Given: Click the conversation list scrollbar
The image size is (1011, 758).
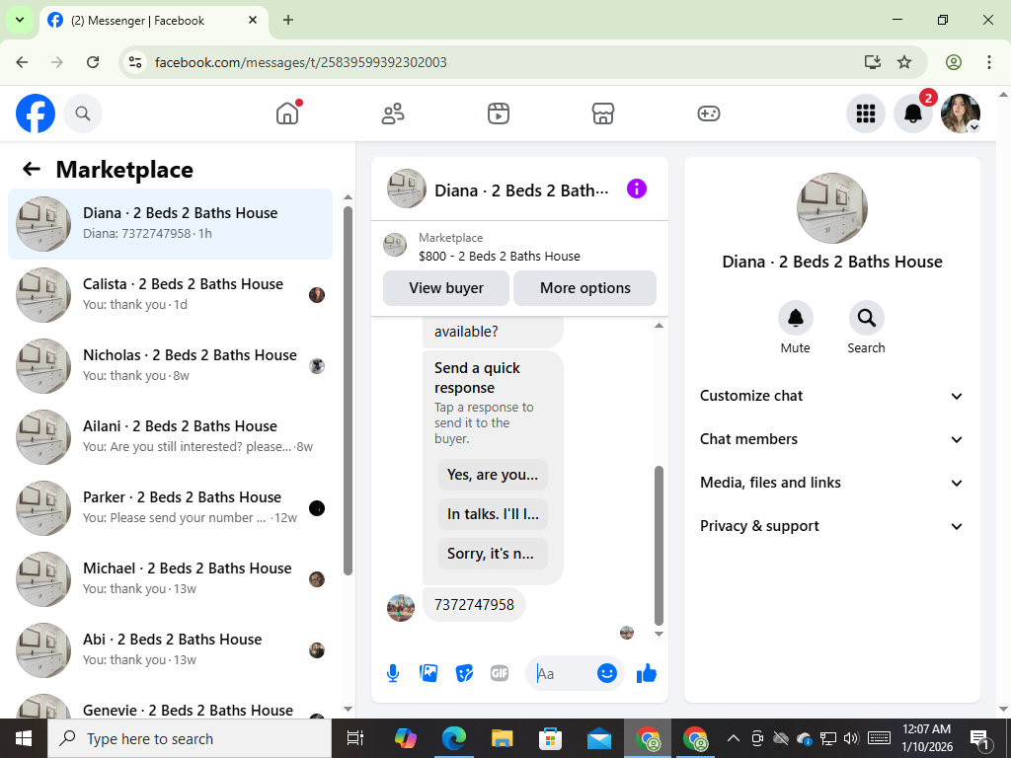Looking at the screenshot, I should (349, 390).
